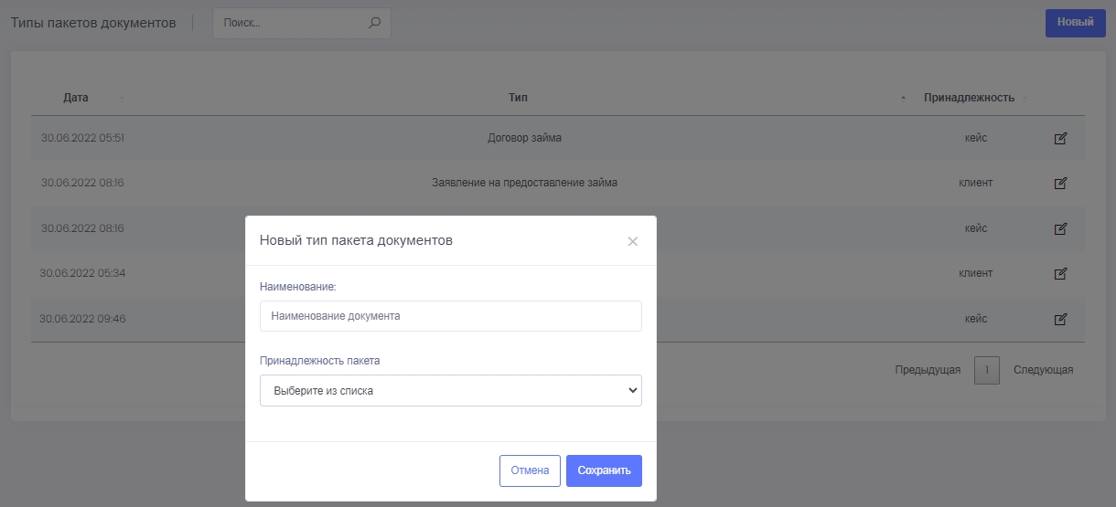Click the magnifier icon in the search box
Viewport: 1116px width, 507px height.
point(374,24)
